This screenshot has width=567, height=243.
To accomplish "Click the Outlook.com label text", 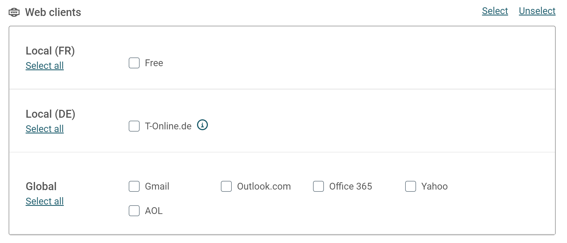I will click(x=264, y=186).
